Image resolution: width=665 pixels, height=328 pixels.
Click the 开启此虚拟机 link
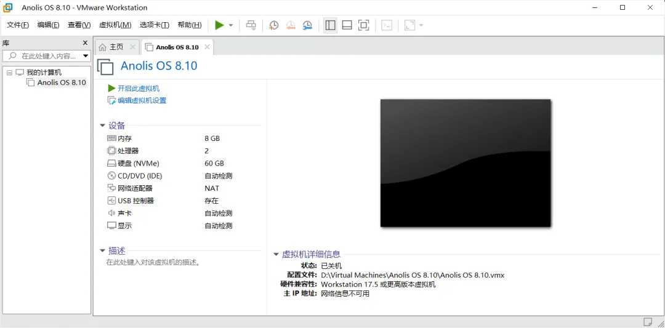pos(139,88)
